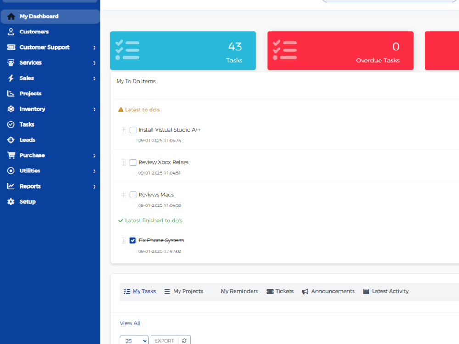Click the checklist icon on Overdue Tasks card

click(x=284, y=50)
